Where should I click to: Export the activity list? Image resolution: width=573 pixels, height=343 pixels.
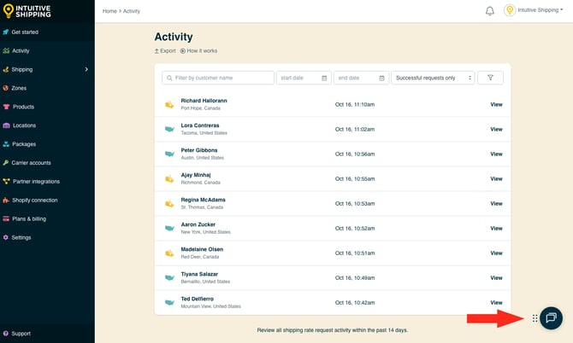(165, 50)
